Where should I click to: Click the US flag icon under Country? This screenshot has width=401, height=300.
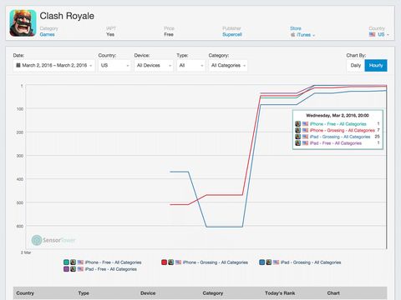(372, 34)
